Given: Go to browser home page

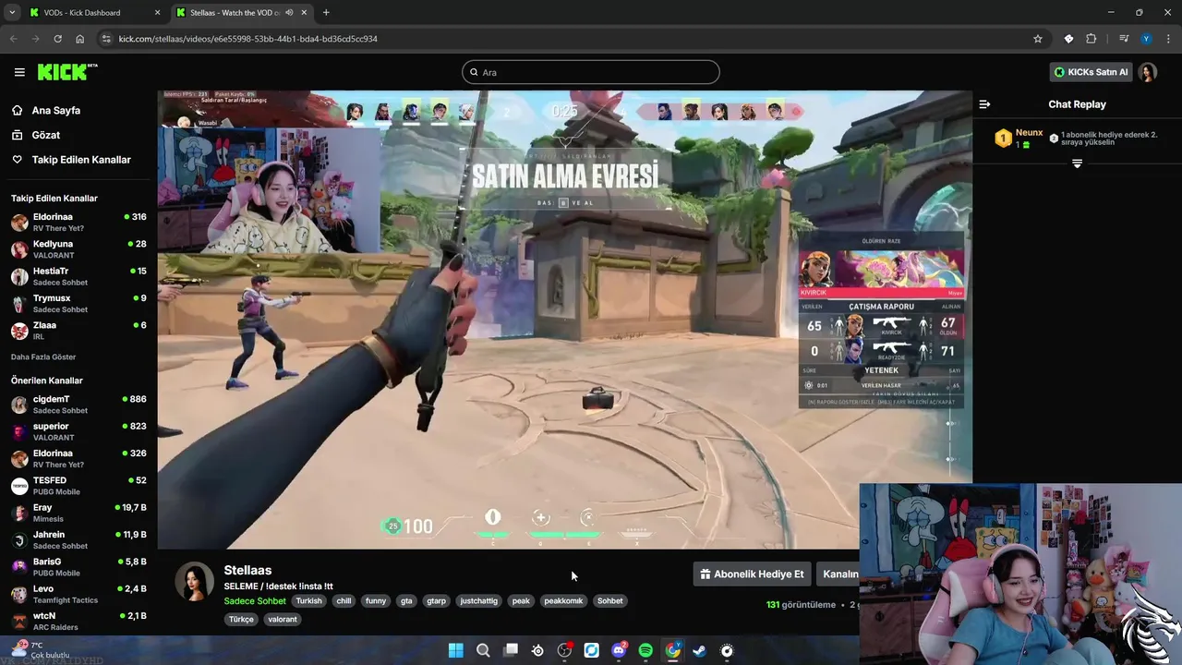Looking at the screenshot, I should pos(80,39).
